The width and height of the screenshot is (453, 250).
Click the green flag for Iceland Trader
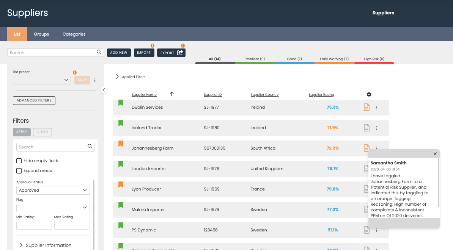click(121, 123)
